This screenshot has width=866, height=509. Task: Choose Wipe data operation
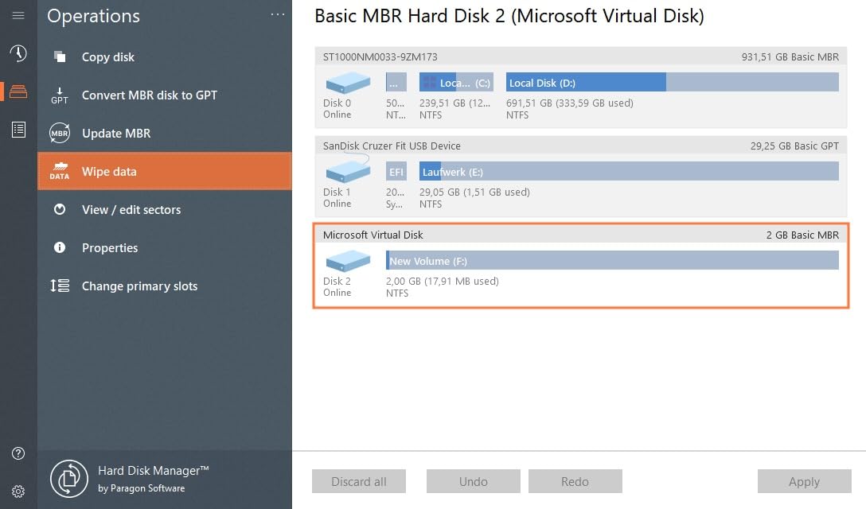[x=165, y=171]
